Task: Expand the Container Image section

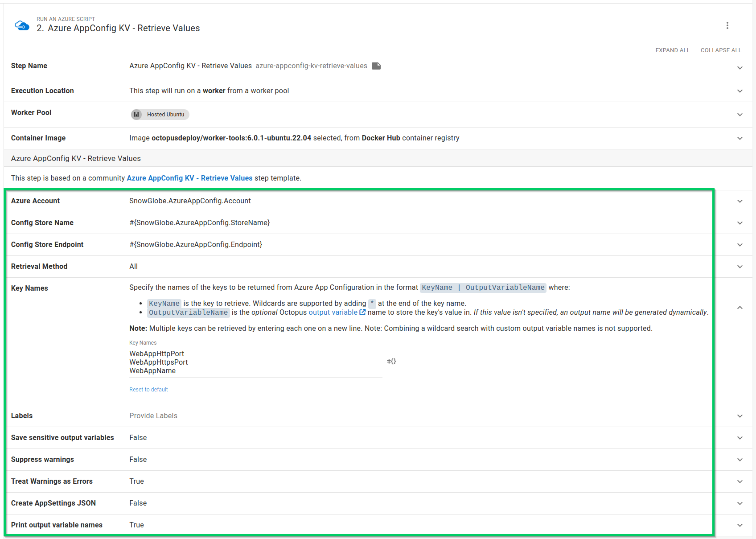Action: [x=740, y=138]
